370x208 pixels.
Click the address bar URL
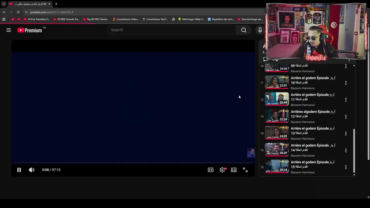52,12
